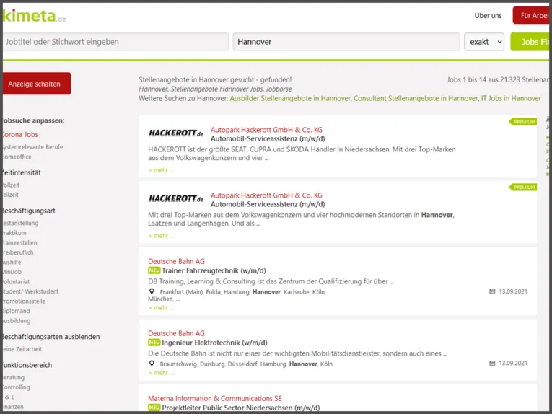Open Projektleiter Public Sector Niedersachsen job
This screenshot has width=552, height=414.
241,408
